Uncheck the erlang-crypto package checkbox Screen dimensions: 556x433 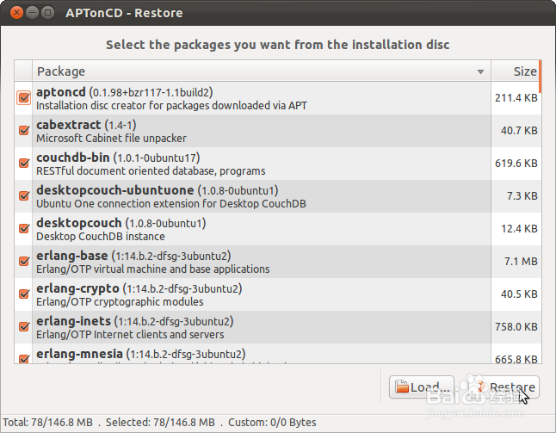click(x=23, y=294)
